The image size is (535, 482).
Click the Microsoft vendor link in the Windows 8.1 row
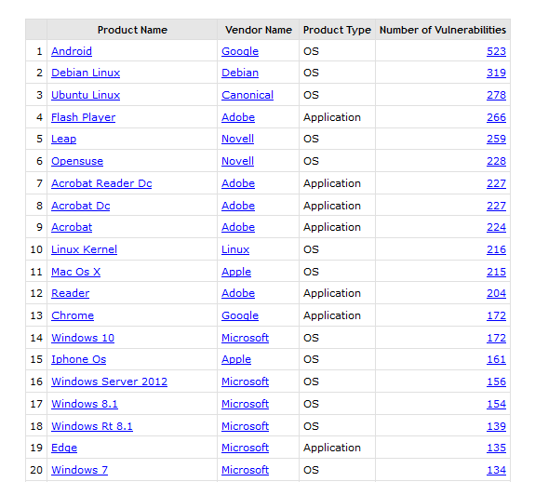[246, 404]
